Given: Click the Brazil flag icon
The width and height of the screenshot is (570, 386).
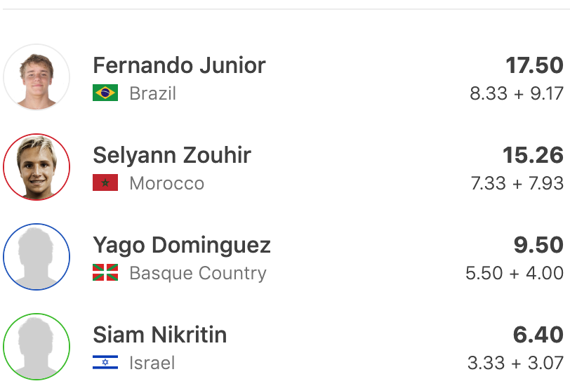Looking at the screenshot, I should [105, 93].
